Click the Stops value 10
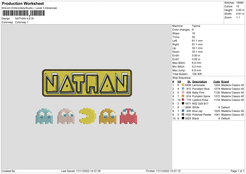The height and width of the screenshot is (174, 246). point(194,33)
